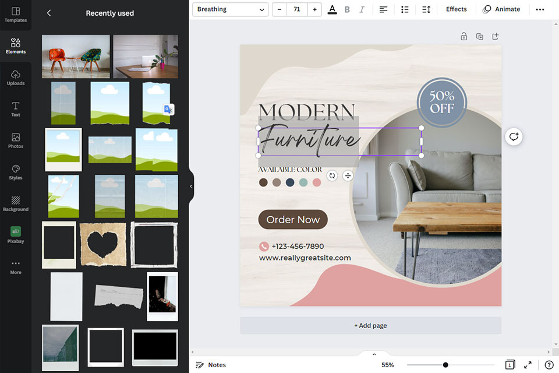559x373 pixels.
Task: Change text alignment
Action: [x=383, y=9]
